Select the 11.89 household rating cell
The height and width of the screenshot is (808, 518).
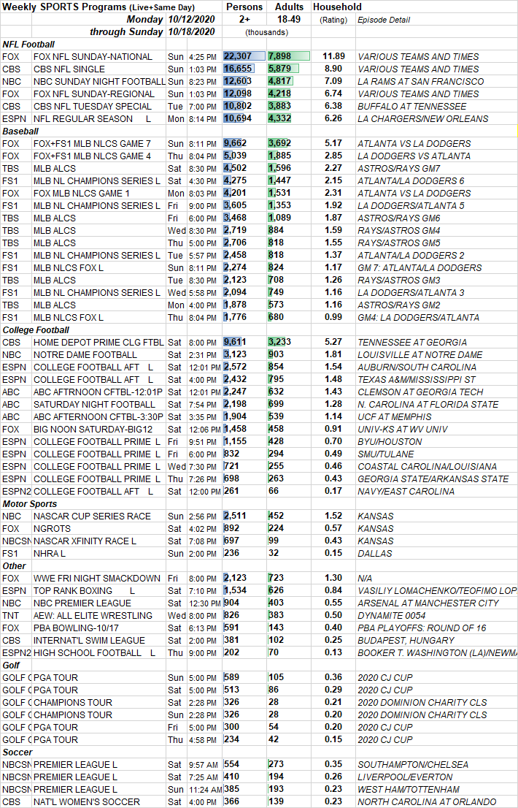tap(334, 57)
